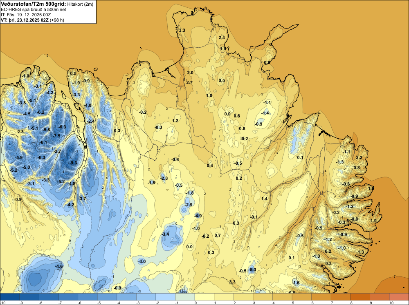Select the northern coast value "2.4"
409x305 pixels.
point(221,38)
